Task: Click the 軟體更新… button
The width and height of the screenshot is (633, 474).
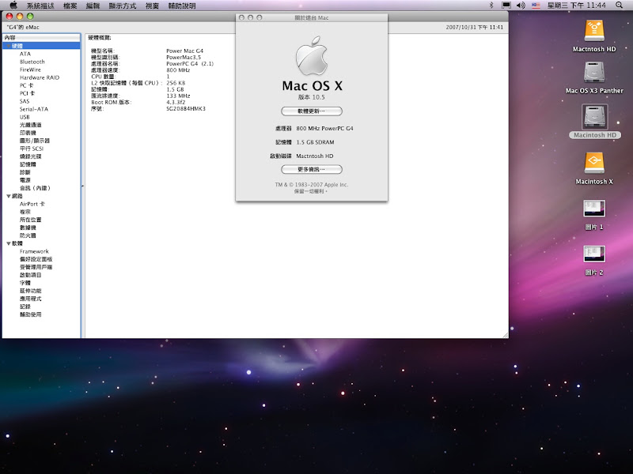Action: 312,111
